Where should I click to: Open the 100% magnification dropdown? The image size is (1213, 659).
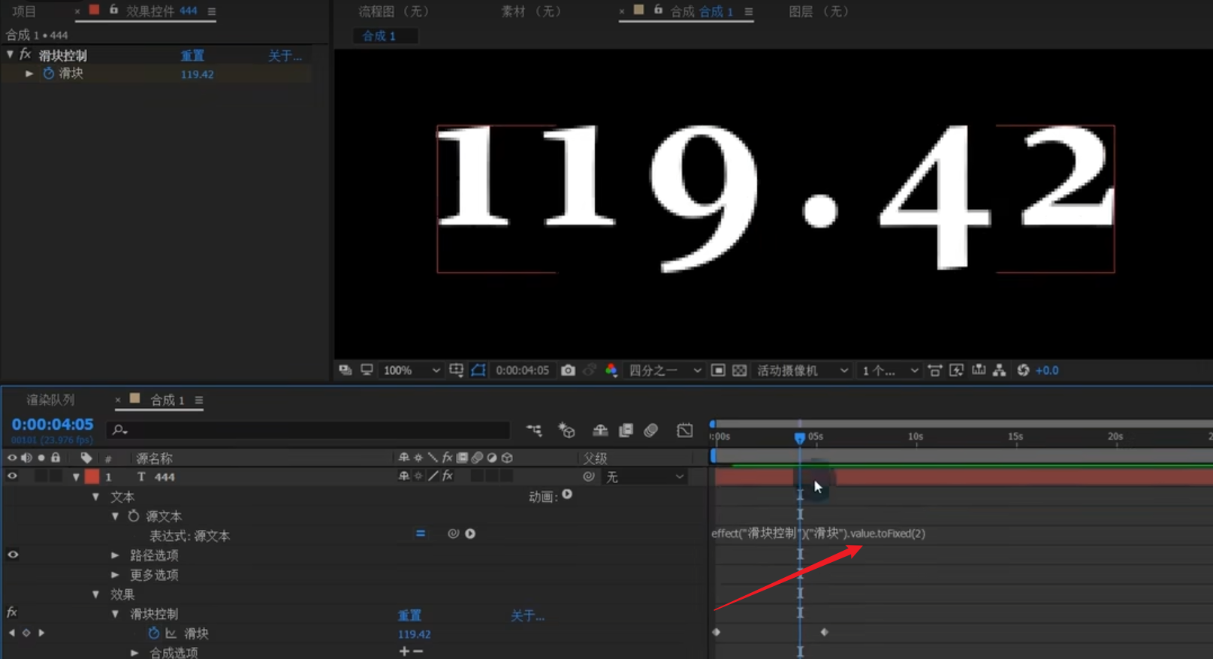(411, 370)
